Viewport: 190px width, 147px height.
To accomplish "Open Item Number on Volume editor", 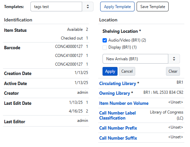I will pos(124,103).
